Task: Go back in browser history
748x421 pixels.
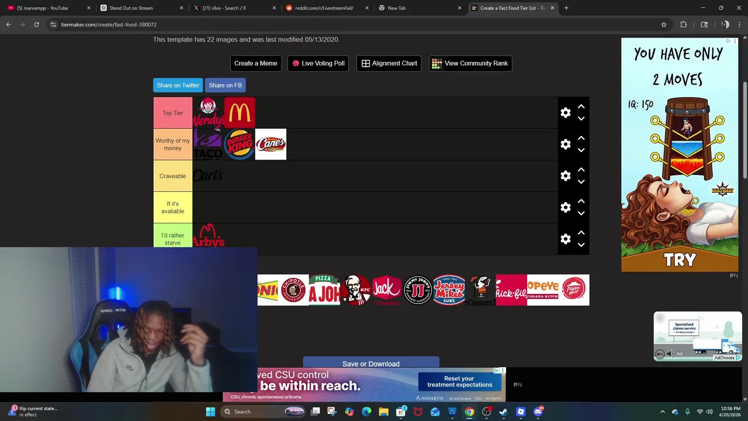Action: tap(8, 25)
